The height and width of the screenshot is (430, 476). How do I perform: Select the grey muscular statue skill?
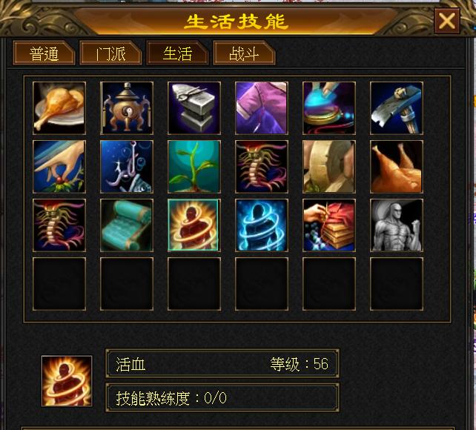(397, 225)
